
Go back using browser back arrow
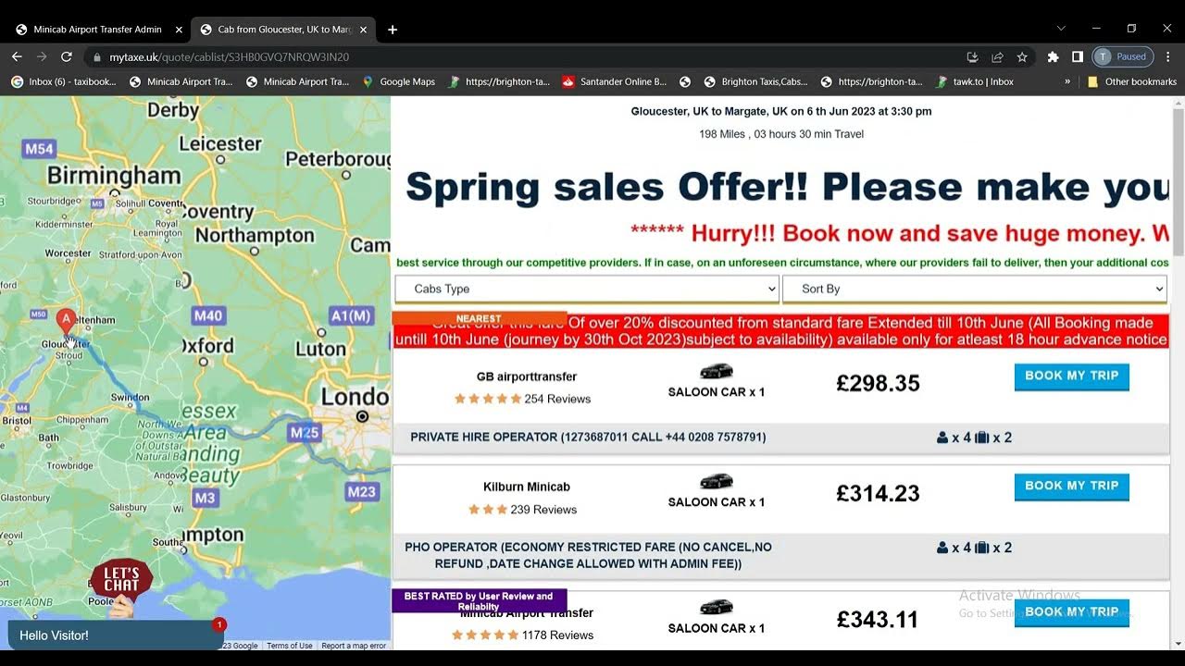click(17, 56)
